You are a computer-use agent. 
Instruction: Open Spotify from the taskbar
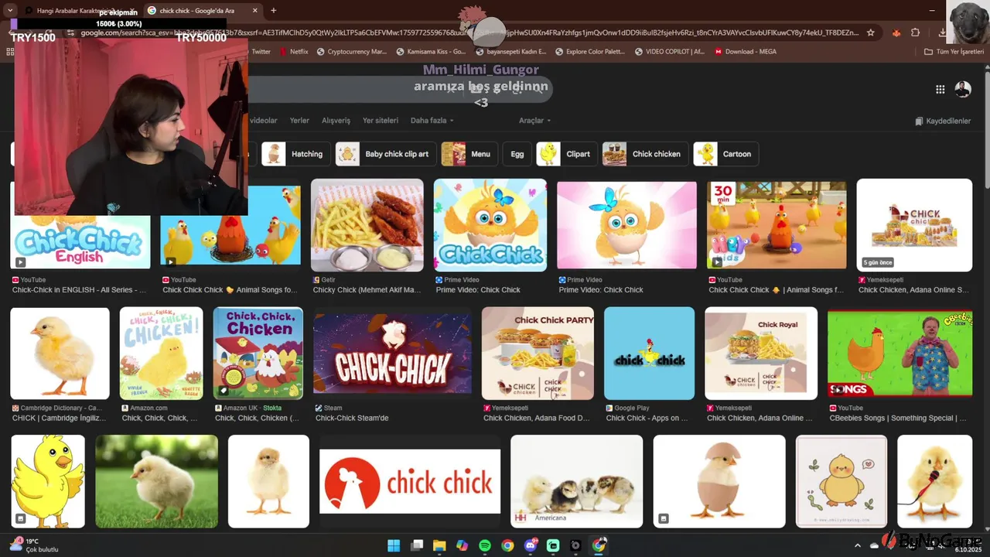(x=485, y=545)
